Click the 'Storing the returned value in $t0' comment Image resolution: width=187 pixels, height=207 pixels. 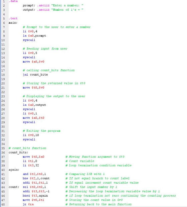pos(54,83)
